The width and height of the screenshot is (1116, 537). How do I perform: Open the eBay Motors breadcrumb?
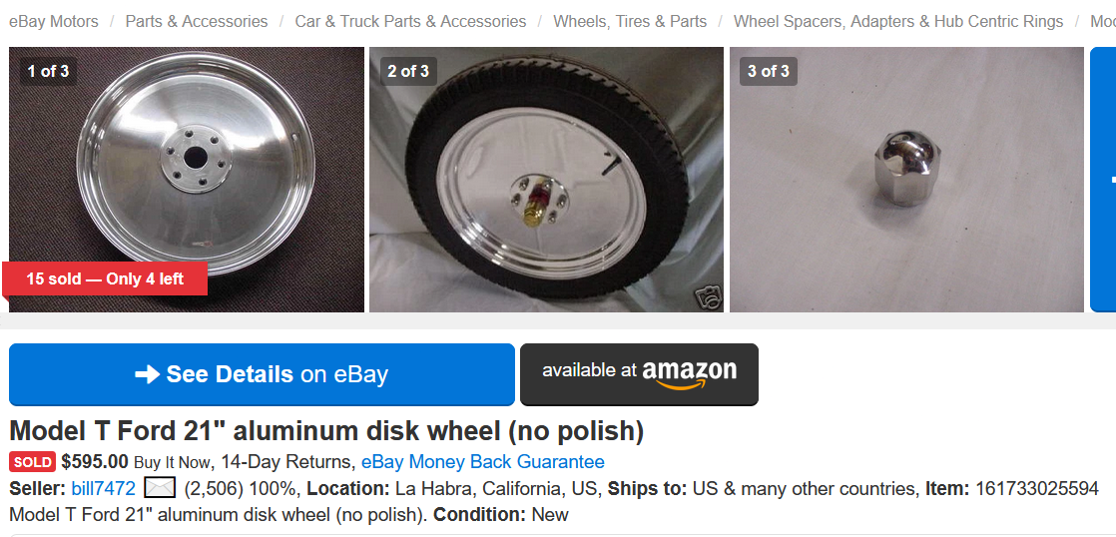point(54,21)
